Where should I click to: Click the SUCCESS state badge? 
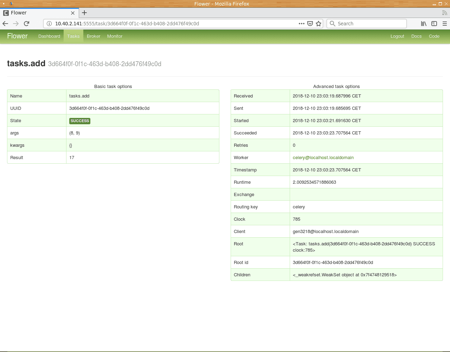pos(80,121)
